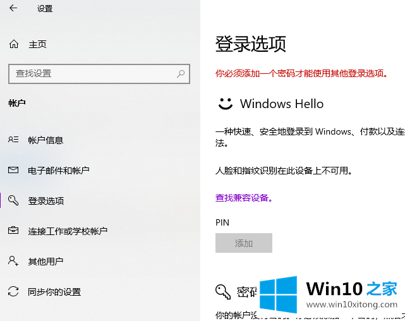Click the red password requirement warning text
The width and height of the screenshot is (405, 321).
coord(301,73)
